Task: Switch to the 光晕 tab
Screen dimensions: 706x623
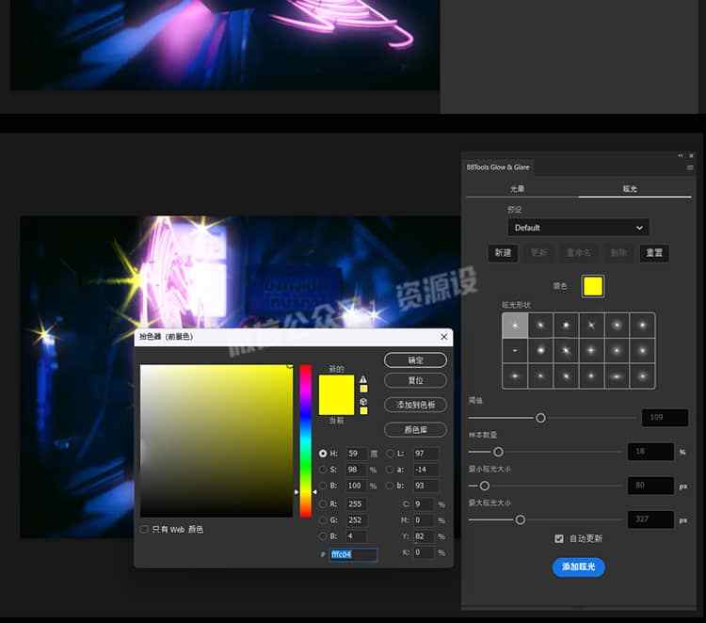Action: tap(518, 189)
